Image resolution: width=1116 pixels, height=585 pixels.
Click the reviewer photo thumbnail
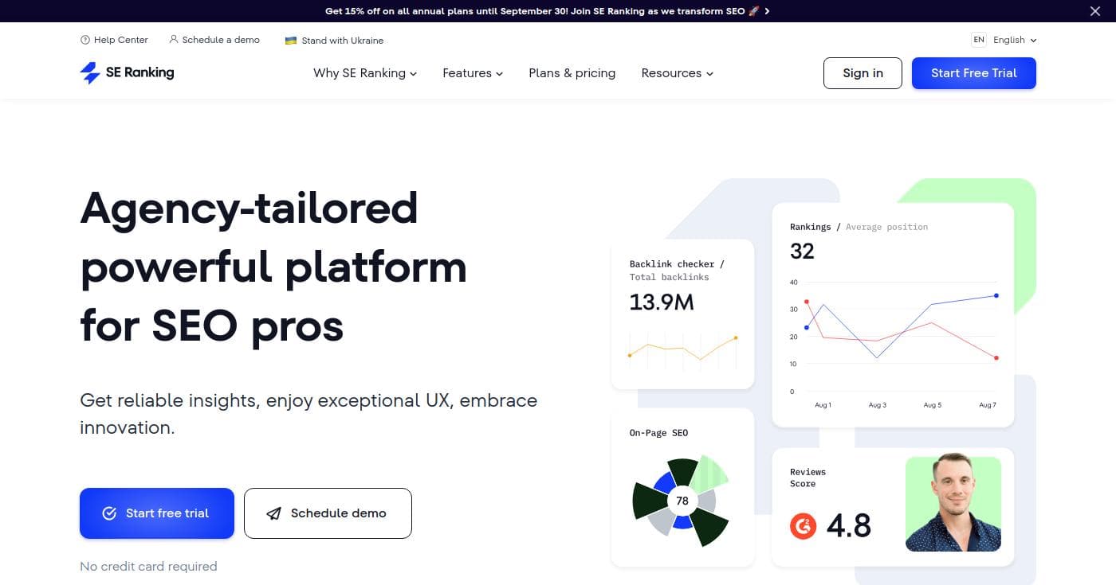point(953,504)
